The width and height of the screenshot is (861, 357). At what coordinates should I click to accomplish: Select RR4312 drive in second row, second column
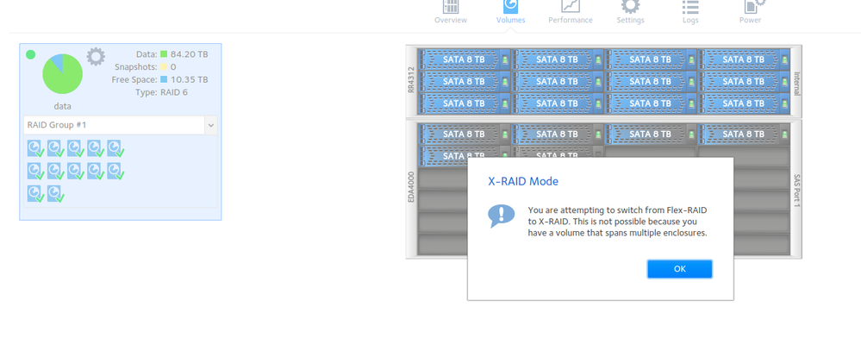558,81
